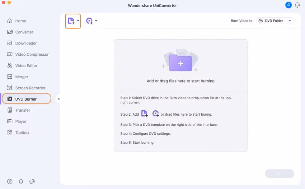
Task: Click the Step 1 instruction text
Action: 176,100
